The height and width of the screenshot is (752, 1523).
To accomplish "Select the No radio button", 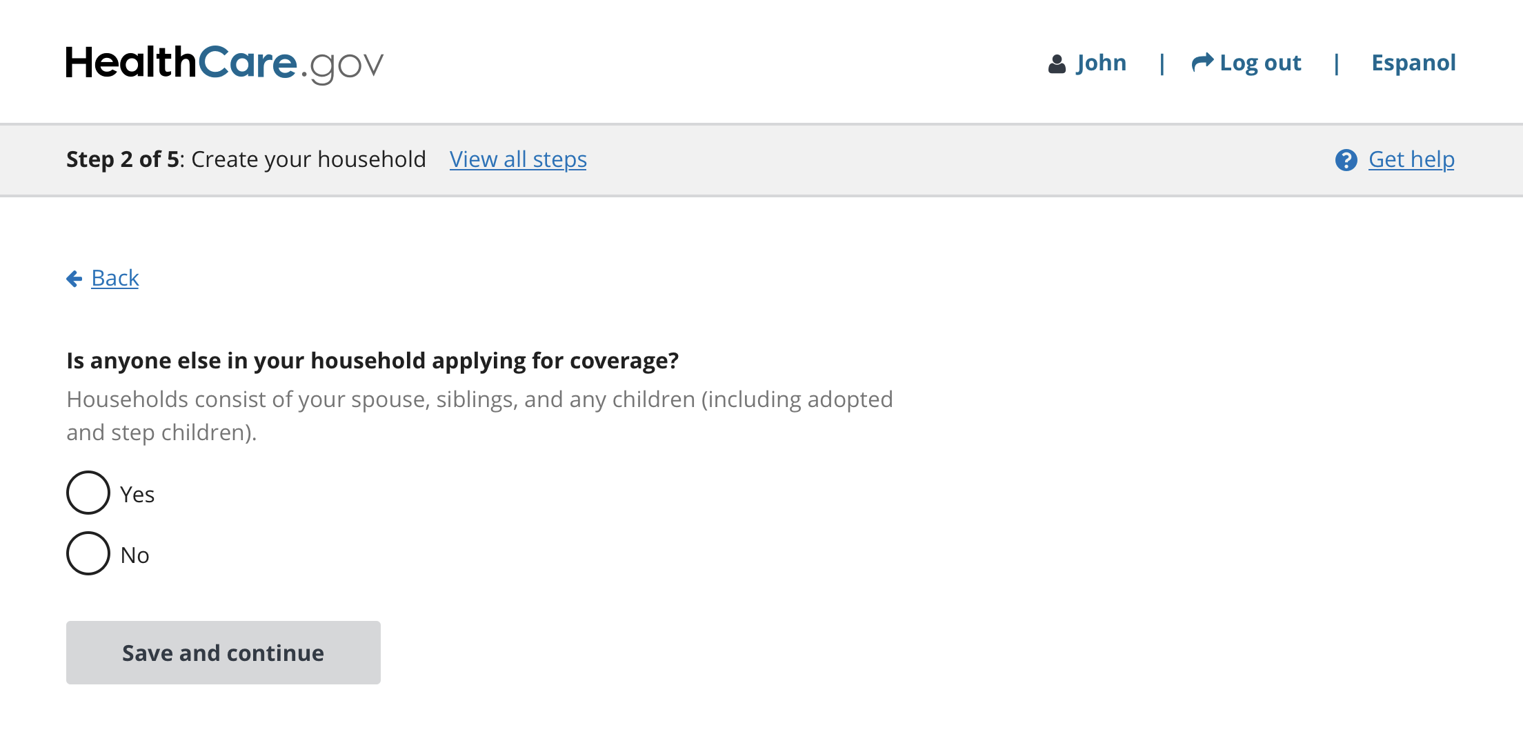I will pos(88,553).
